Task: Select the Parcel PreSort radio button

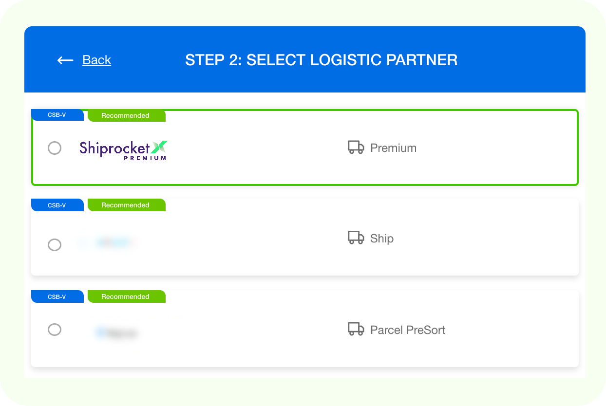Action: tap(55, 330)
